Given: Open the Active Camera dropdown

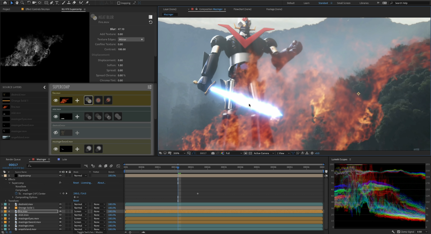Looking at the screenshot, I should pyautogui.click(x=264, y=153).
